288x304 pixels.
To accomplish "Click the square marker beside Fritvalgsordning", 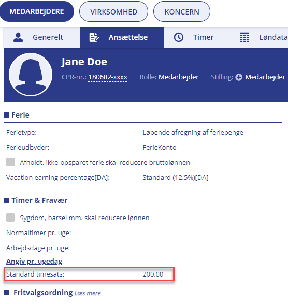I will click(6, 293).
